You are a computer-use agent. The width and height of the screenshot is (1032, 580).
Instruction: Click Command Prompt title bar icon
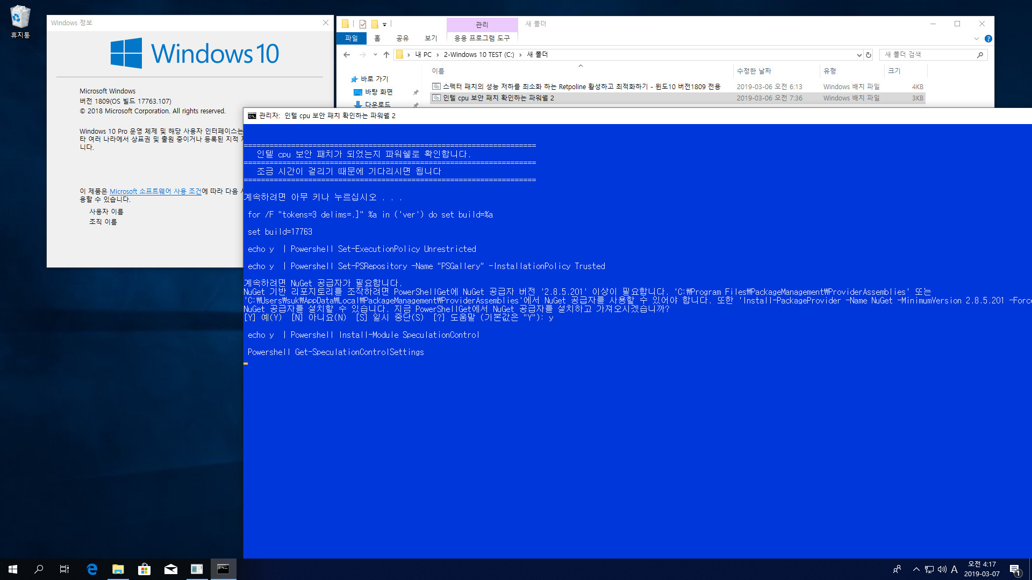click(x=252, y=116)
